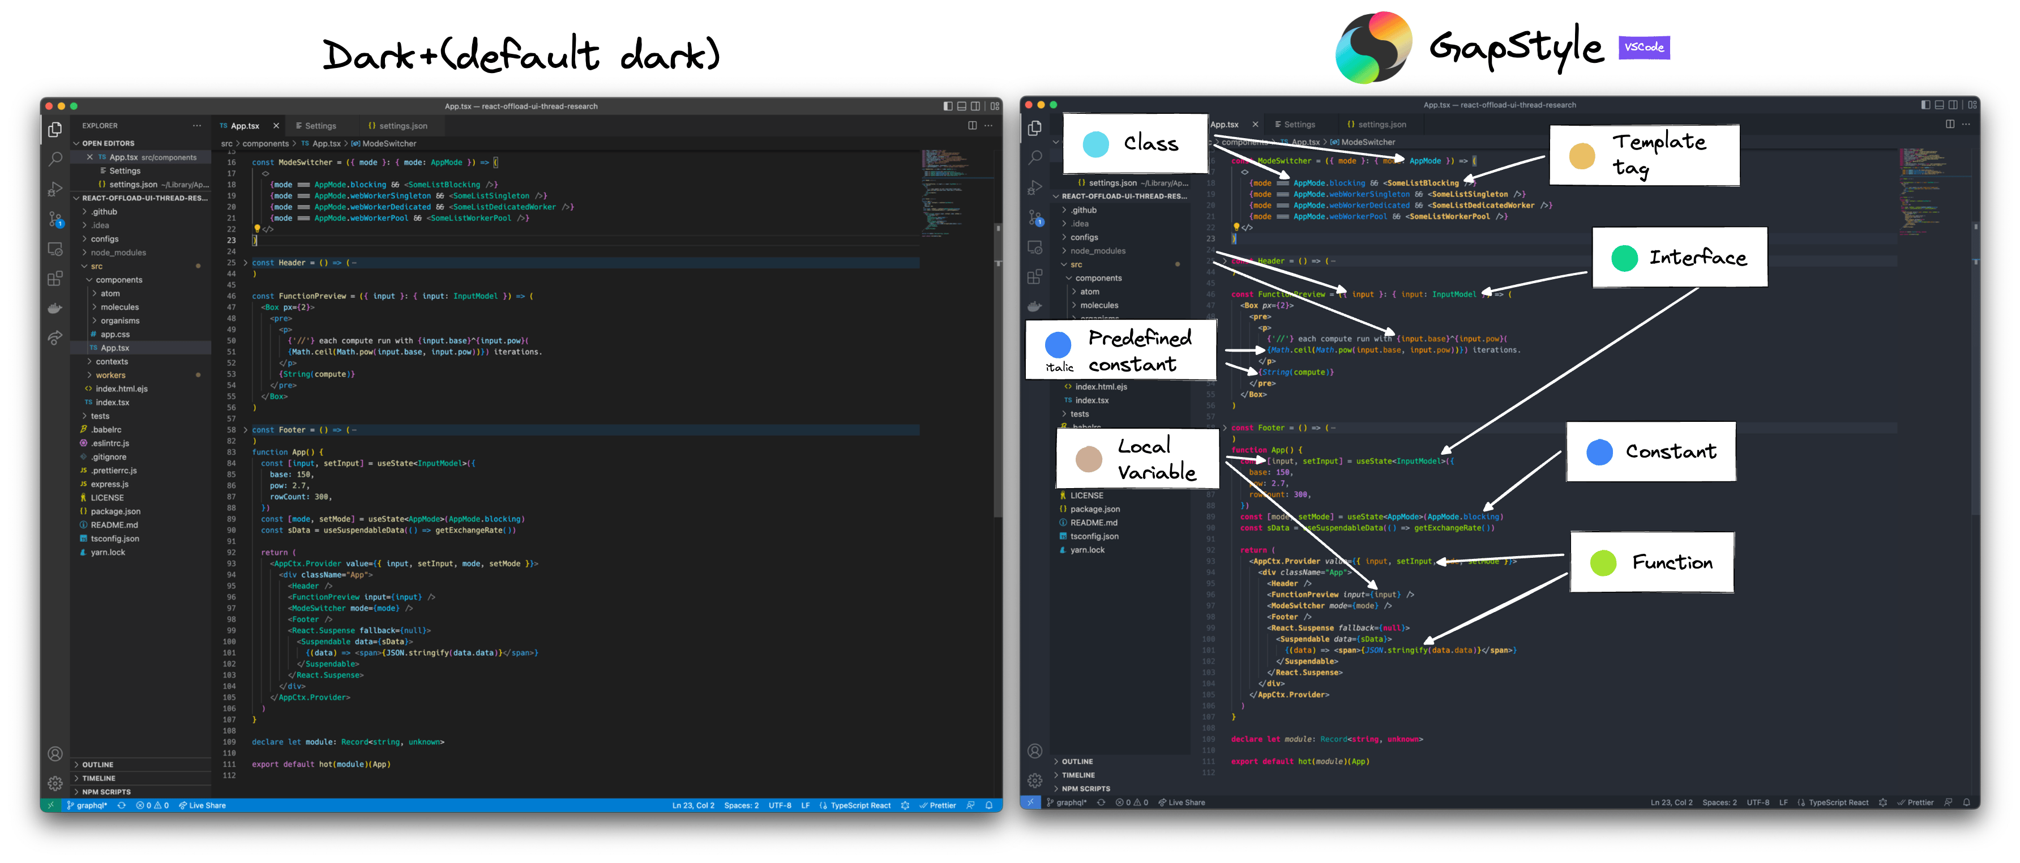Expand the node_modules folder in Dark+ explorer
2020x863 pixels.
pos(118,253)
